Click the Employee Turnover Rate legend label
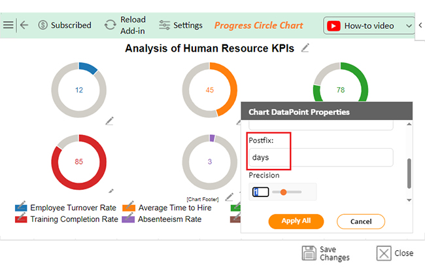The width and height of the screenshot is (425, 279). coord(73,208)
